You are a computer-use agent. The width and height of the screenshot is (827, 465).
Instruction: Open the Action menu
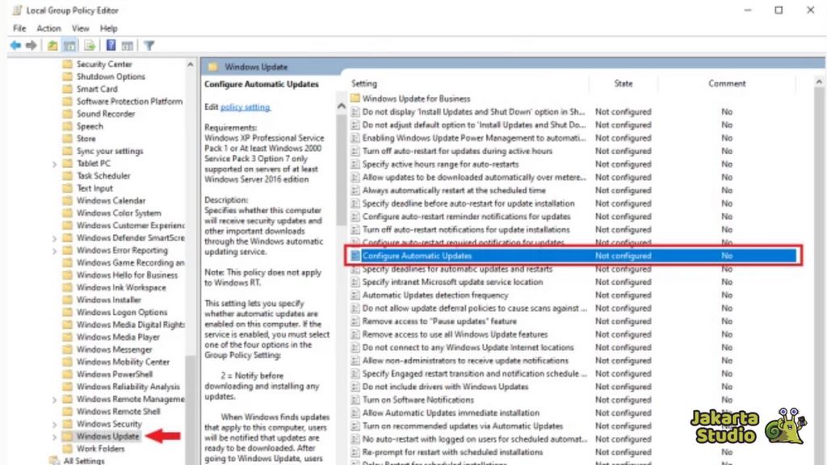pyautogui.click(x=48, y=28)
